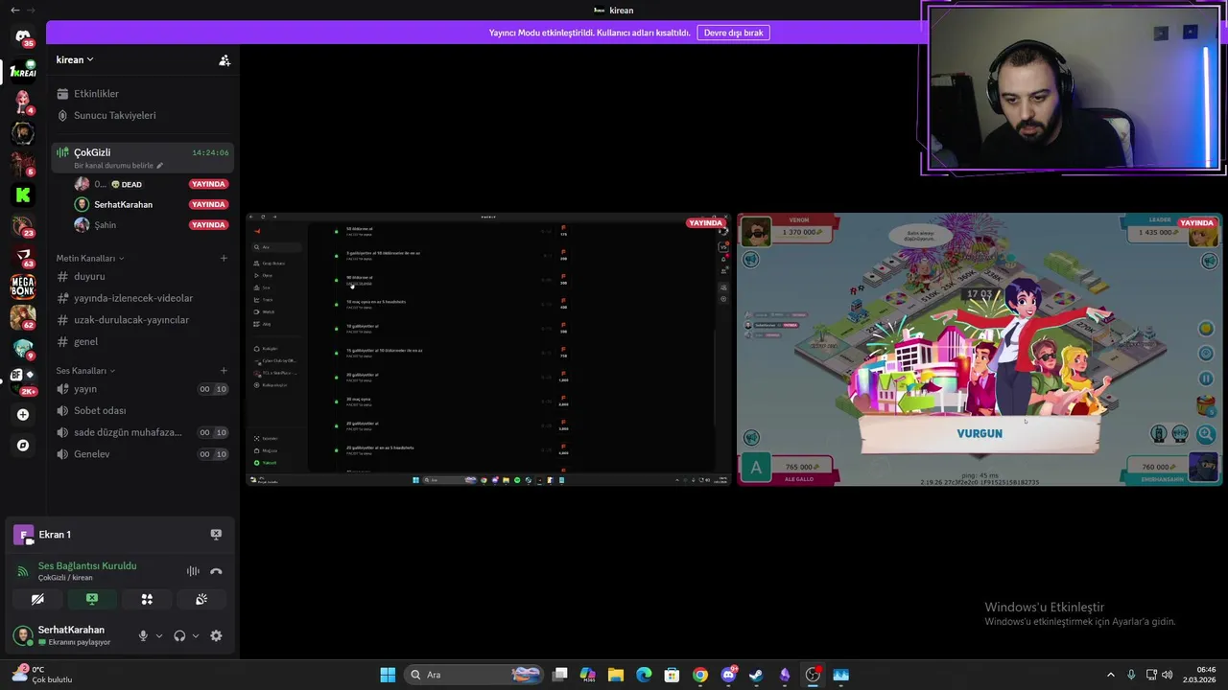Viewport: 1228px width, 690px height.
Task: Click the invite people icon next to kirean
Action: tap(224, 60)
